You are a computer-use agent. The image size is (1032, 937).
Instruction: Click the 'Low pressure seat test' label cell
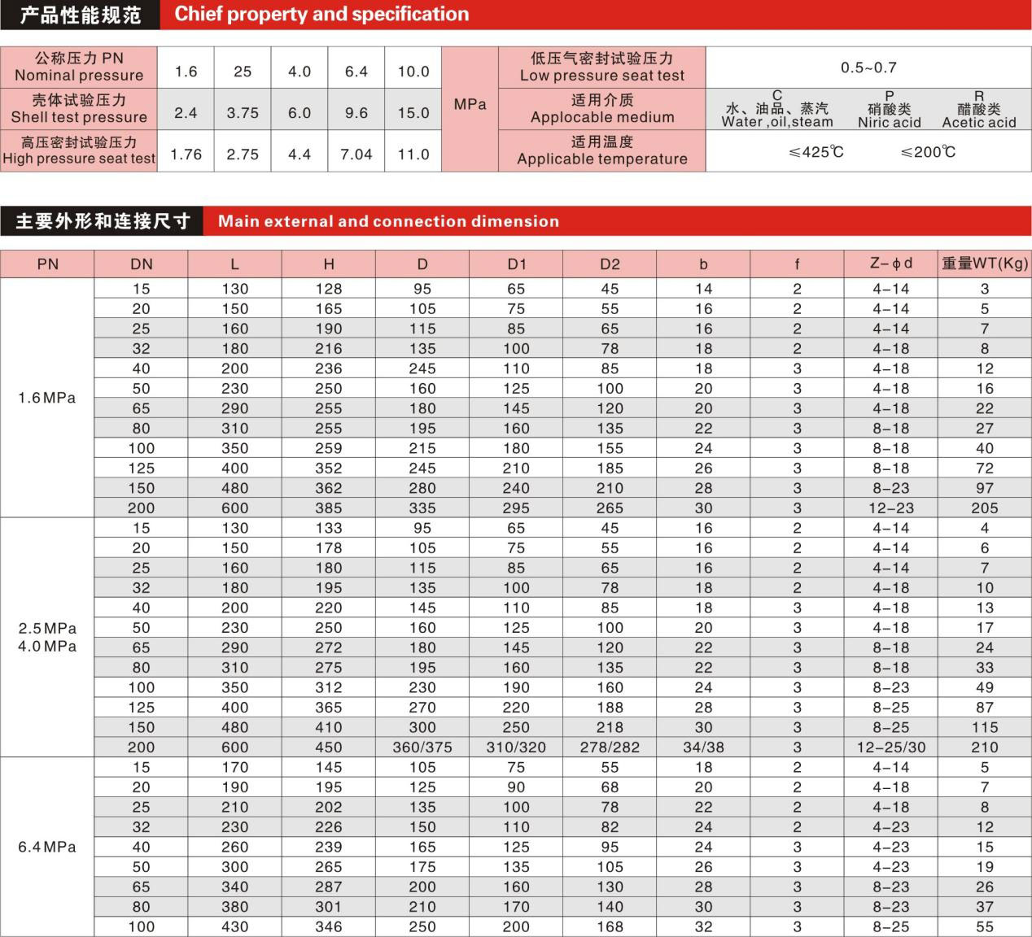[x=601, y=67]
